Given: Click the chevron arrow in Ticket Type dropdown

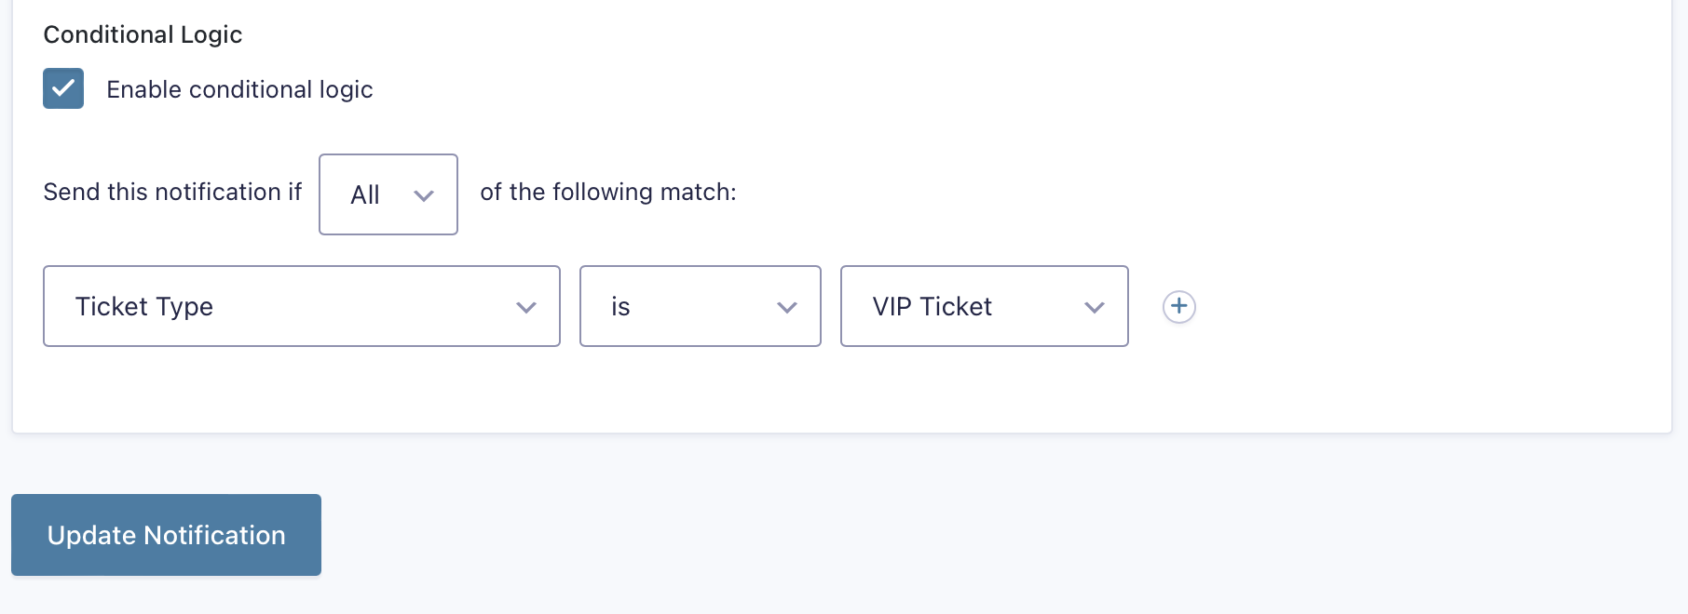Looking at the screenshot, I should tap(526, 308).
